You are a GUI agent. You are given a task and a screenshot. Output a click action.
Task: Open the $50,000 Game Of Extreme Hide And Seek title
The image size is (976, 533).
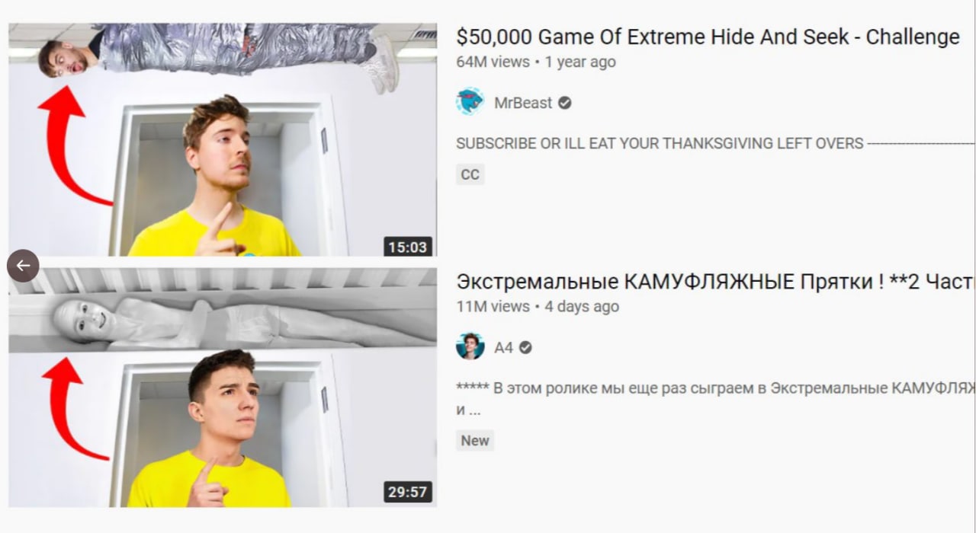click(x=708, y=37)
